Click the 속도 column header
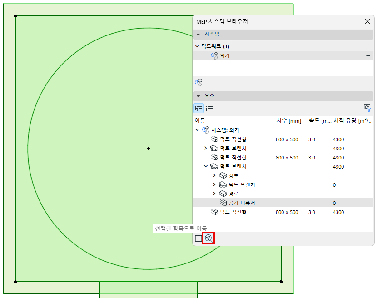 (x=320, y=120)
